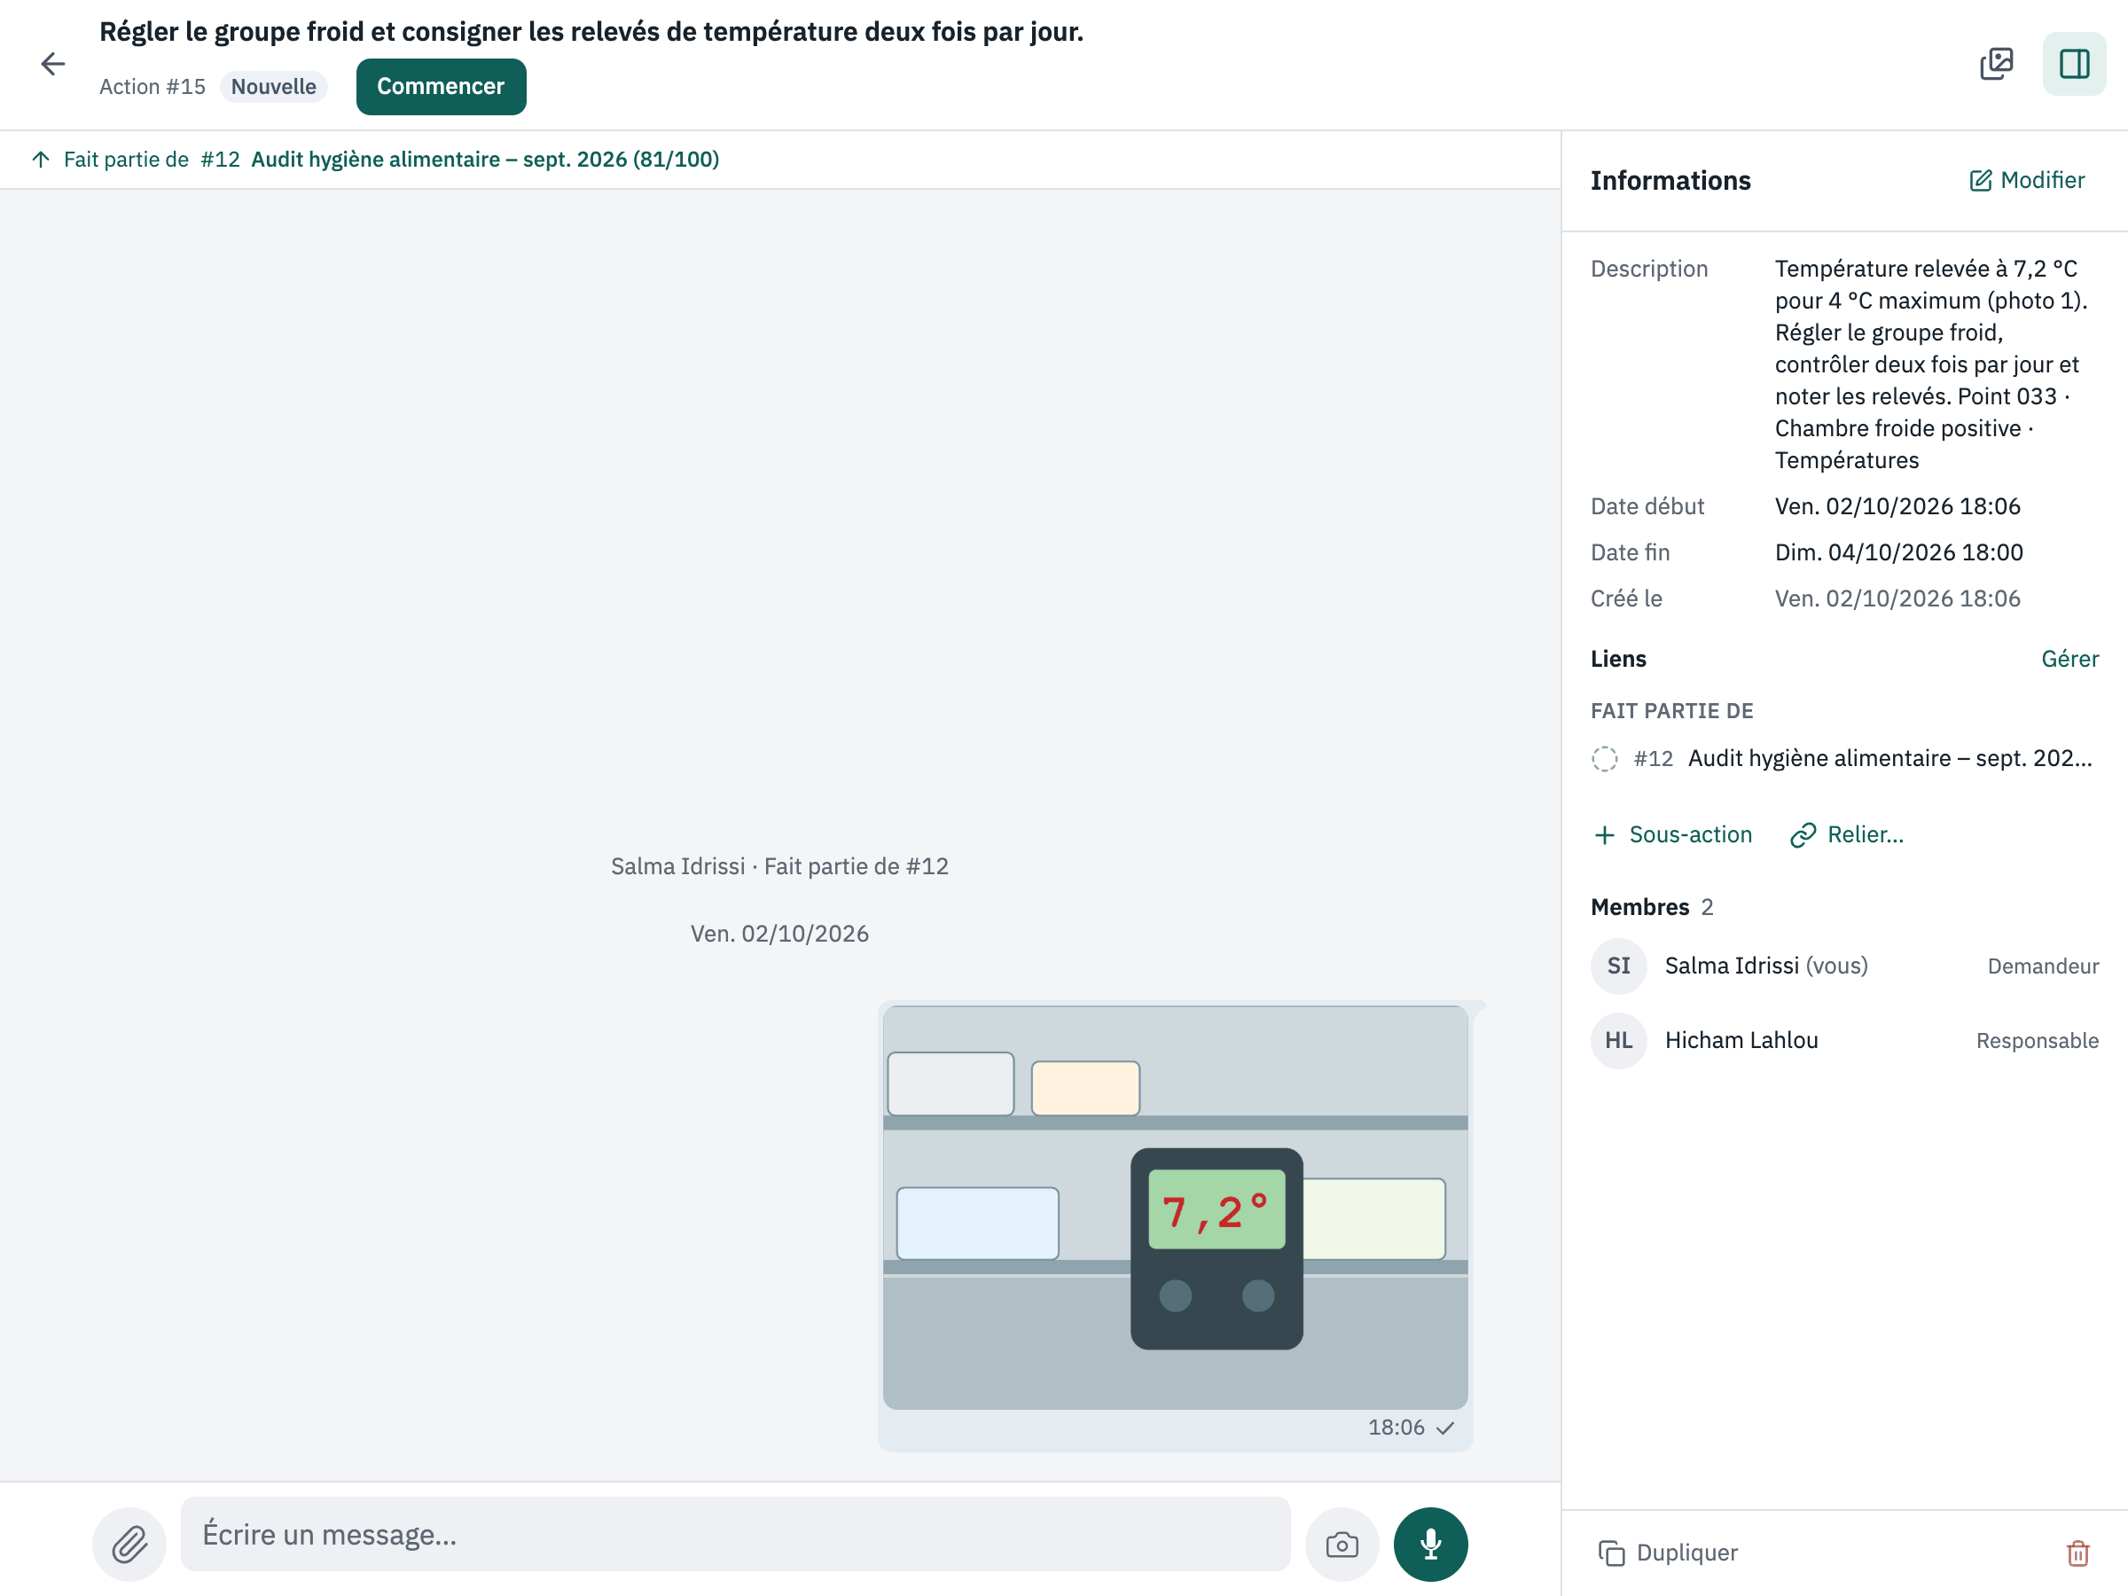
Task: Click the status circle beside #12
Action: point(1605,759)
